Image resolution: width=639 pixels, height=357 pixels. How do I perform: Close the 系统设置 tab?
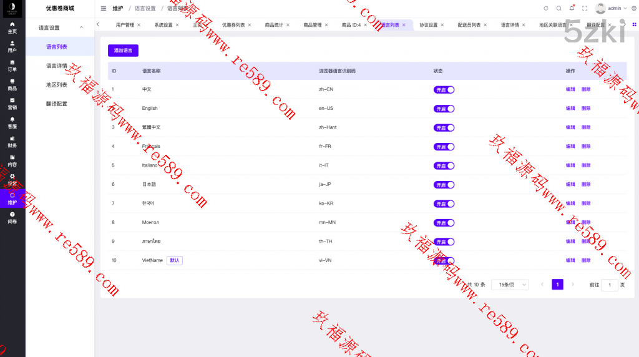click(x=177, y=25)
